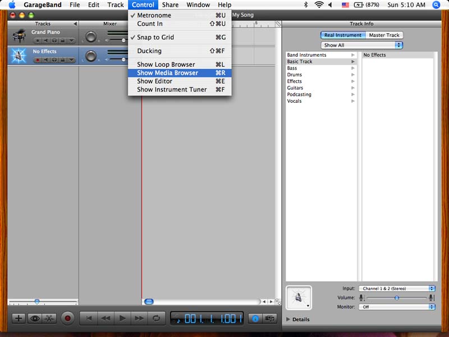
Task: Click the Fast Forward transport button
Action: [139, 318]
